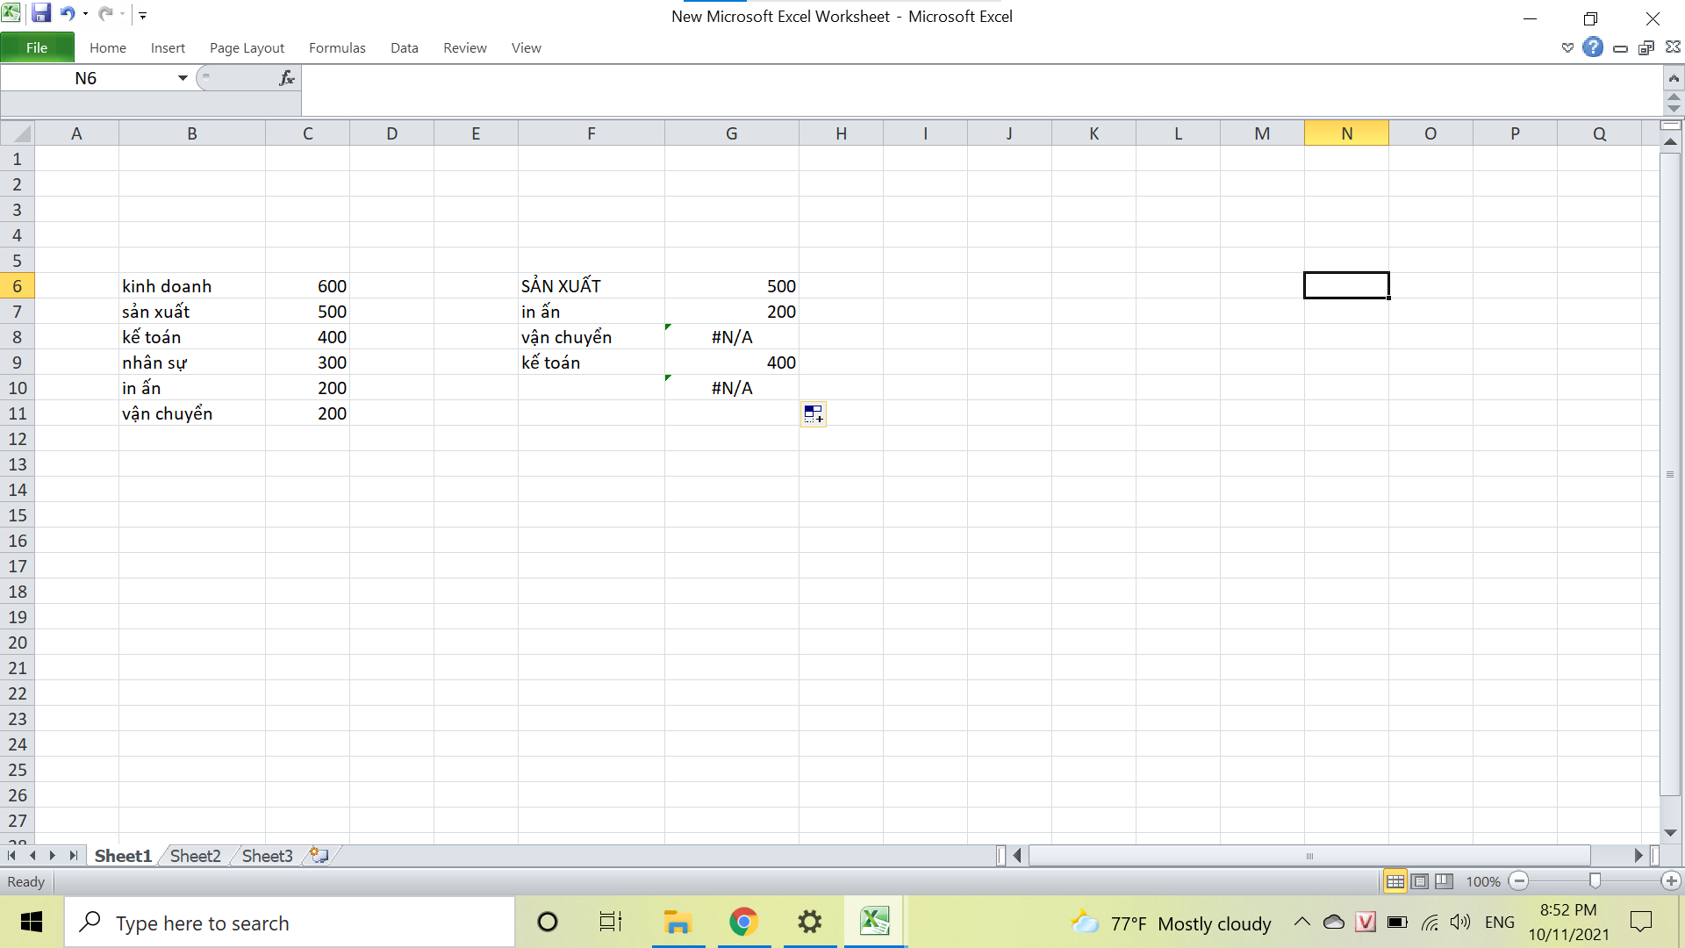Open the Auto Fill Options icon

tap(814, 413)
